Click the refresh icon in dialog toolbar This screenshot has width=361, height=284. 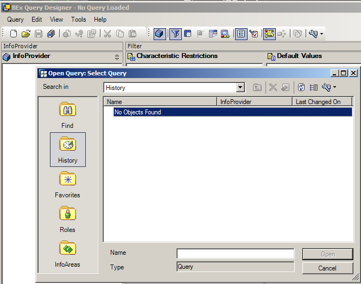tap(301, 87)
